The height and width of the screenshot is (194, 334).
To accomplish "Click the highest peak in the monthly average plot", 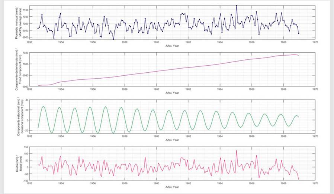I will click(236, 6).
